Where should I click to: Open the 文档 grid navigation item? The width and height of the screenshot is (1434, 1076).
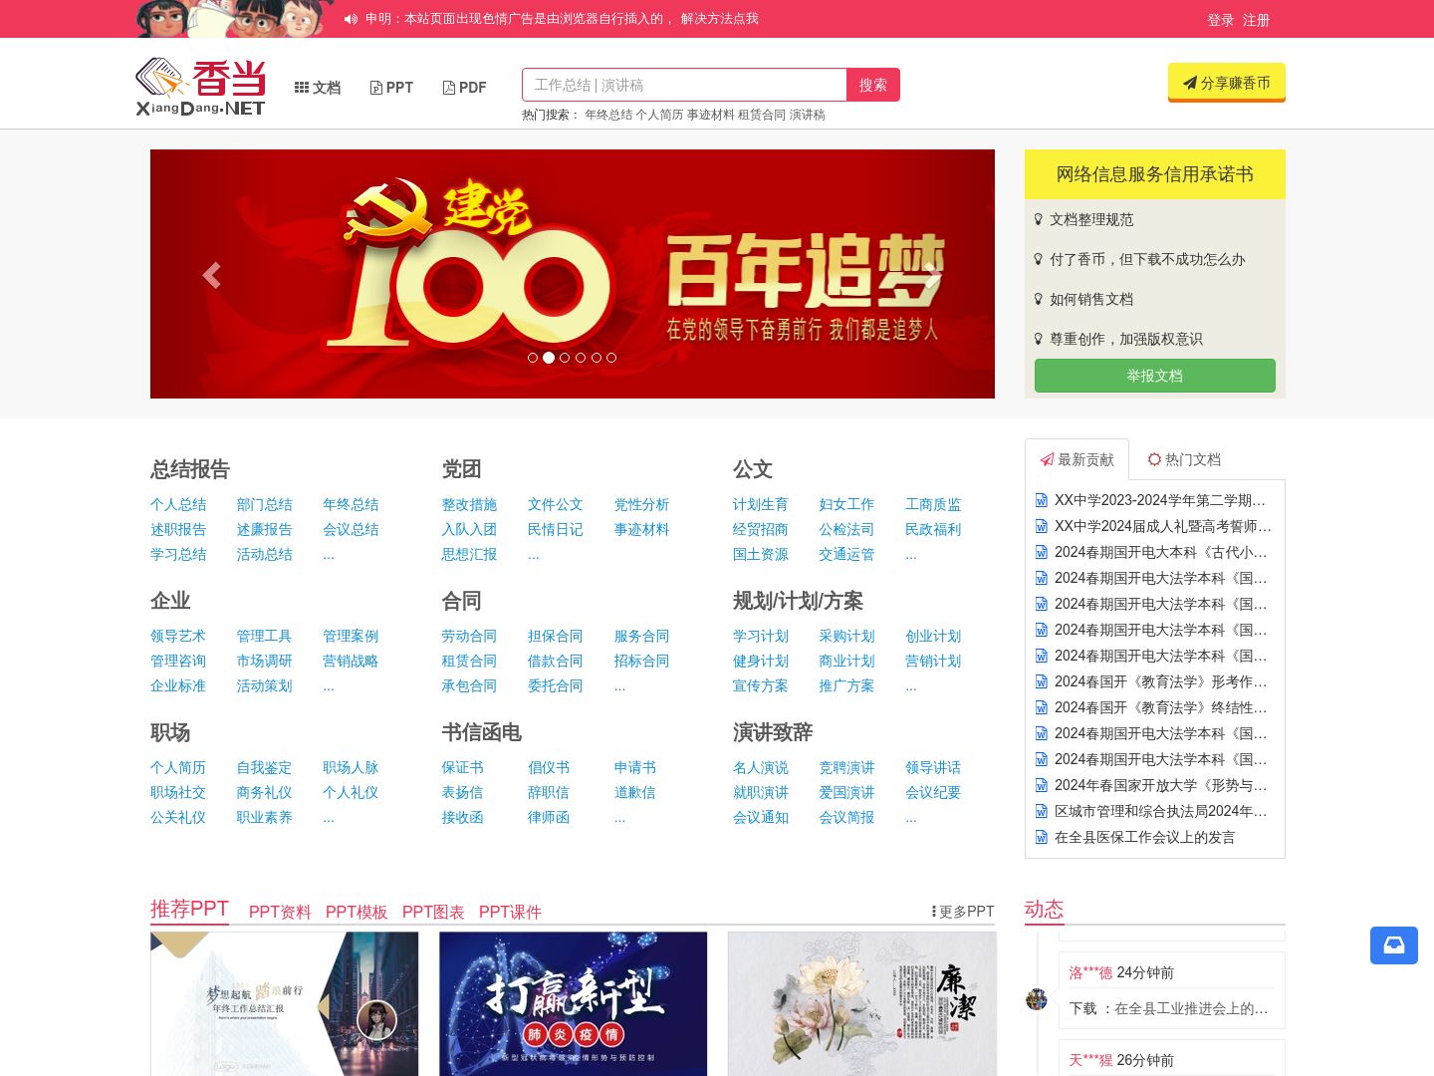[x=318, y=88]
